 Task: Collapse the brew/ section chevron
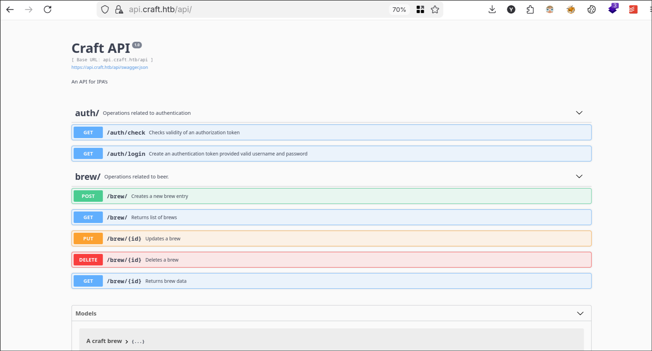(579, 176)
